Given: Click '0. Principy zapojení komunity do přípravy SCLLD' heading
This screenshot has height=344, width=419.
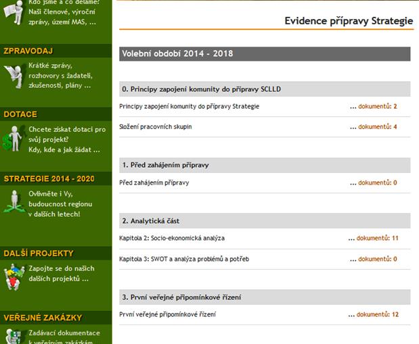Looking at the screenshot, I should pos(265,89).
